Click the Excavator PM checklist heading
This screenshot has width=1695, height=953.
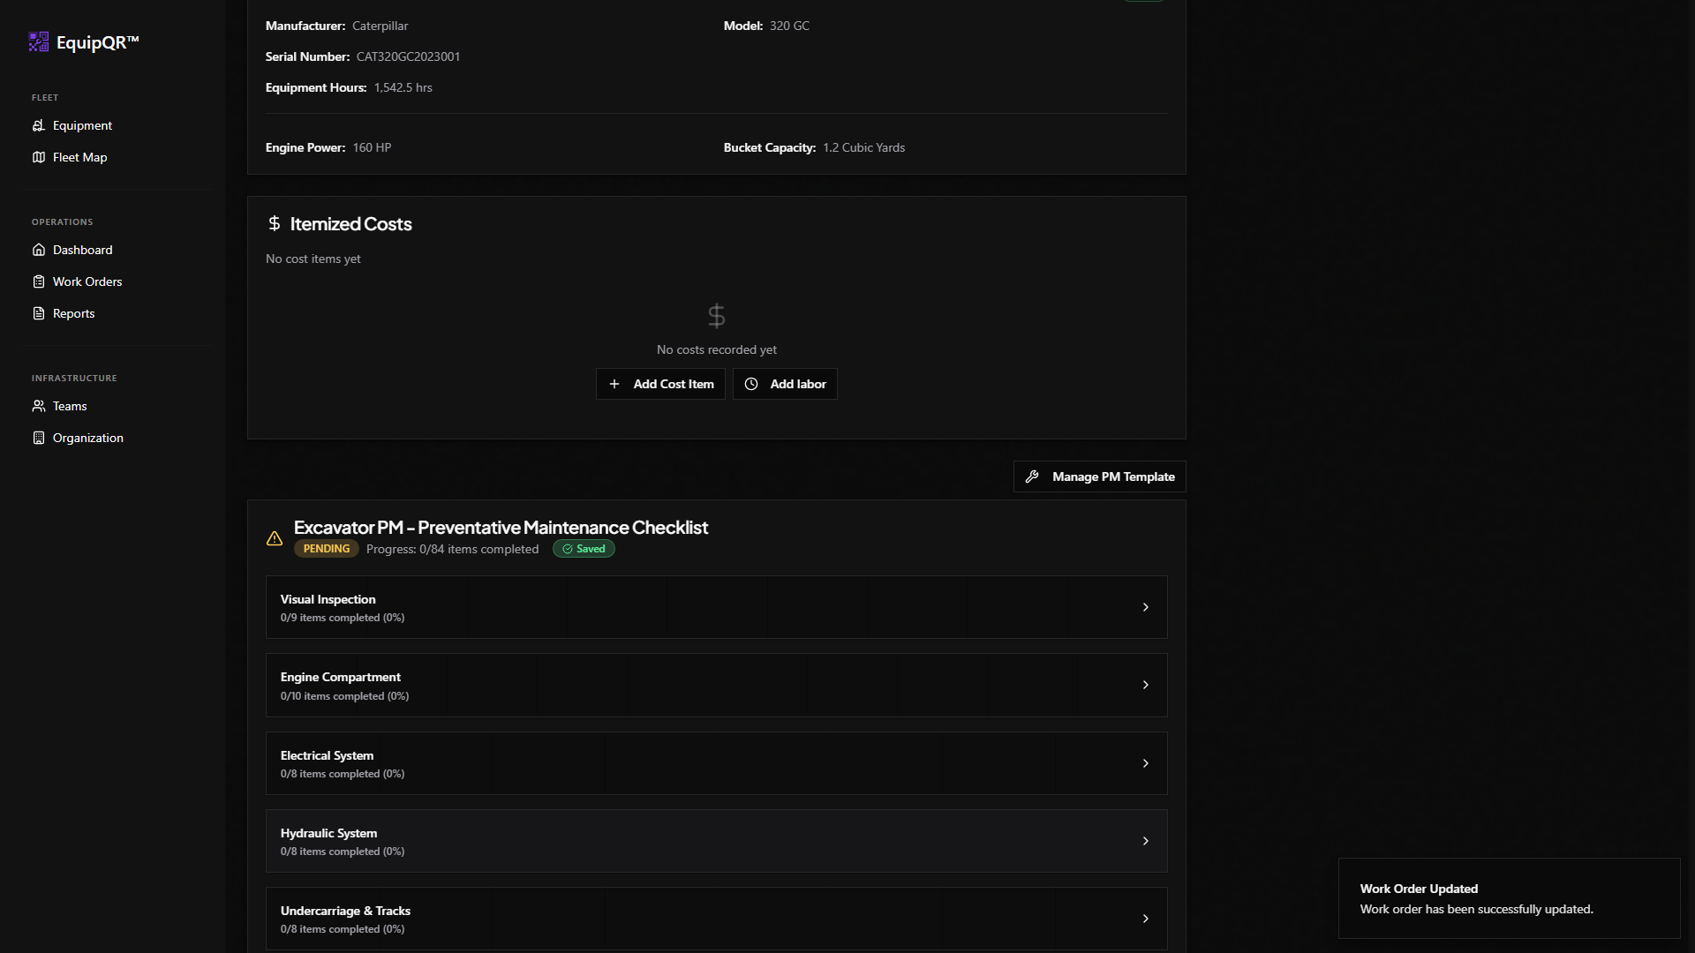click(x=501, y=528)
